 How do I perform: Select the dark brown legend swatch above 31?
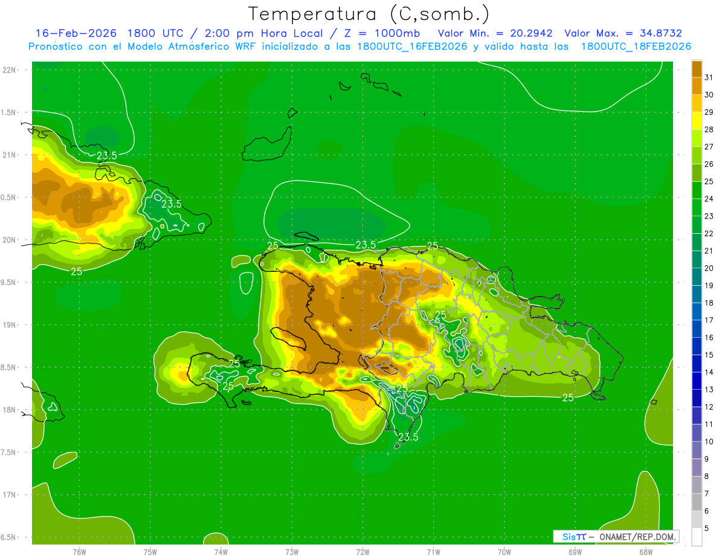coord(697,68)
